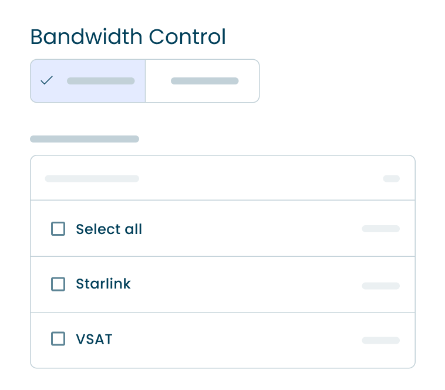Switch to the unselected right segment
This screenshot has width=445, height=390.
pyautogui.click(x=202, y=81)
